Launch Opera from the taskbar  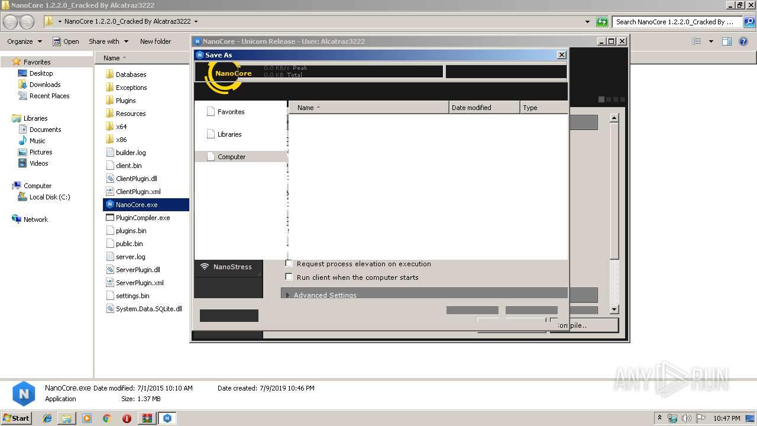127,418
